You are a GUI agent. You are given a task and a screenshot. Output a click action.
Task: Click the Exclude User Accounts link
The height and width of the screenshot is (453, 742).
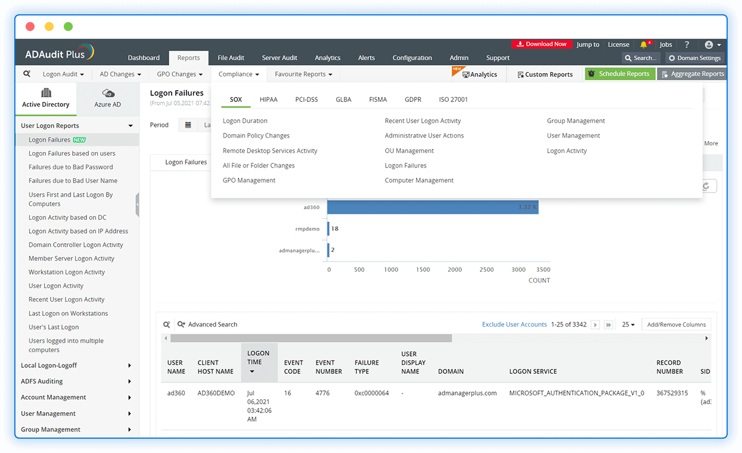(514, 325)
